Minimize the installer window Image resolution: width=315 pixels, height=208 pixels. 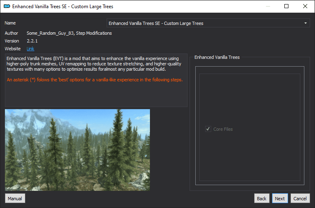click(x=268, y=6)
